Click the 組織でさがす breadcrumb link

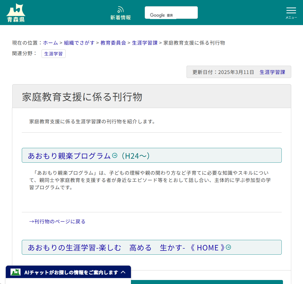click(79, 43)
